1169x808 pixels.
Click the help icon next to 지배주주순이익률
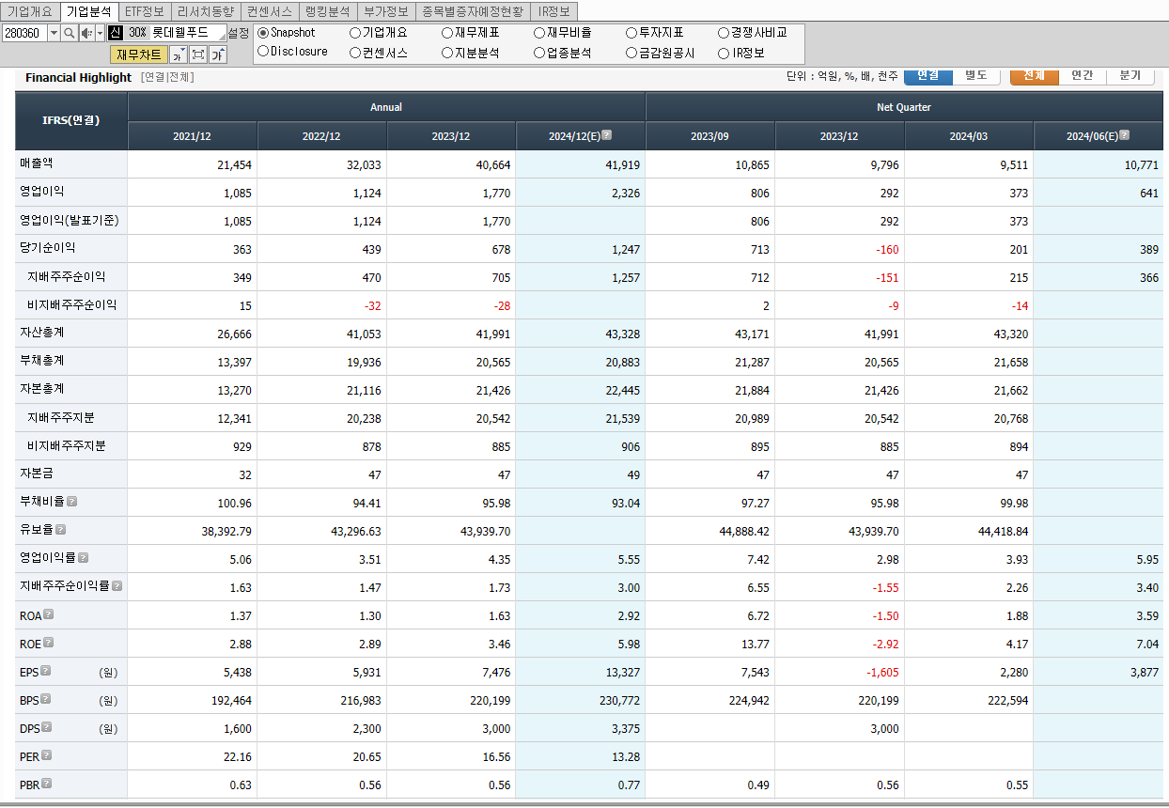click(117, 586)
